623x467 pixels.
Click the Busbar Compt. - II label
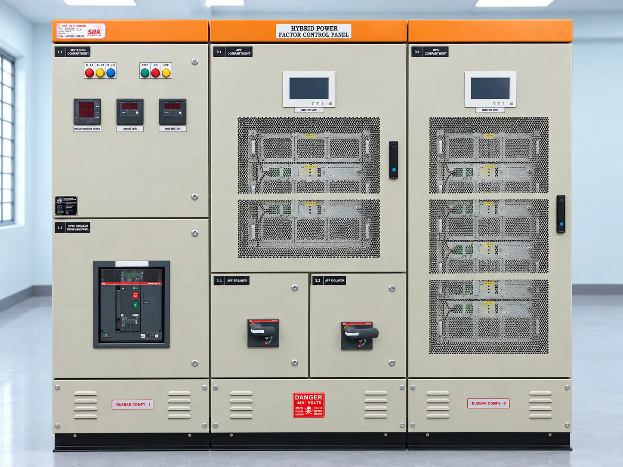[488, 403]
